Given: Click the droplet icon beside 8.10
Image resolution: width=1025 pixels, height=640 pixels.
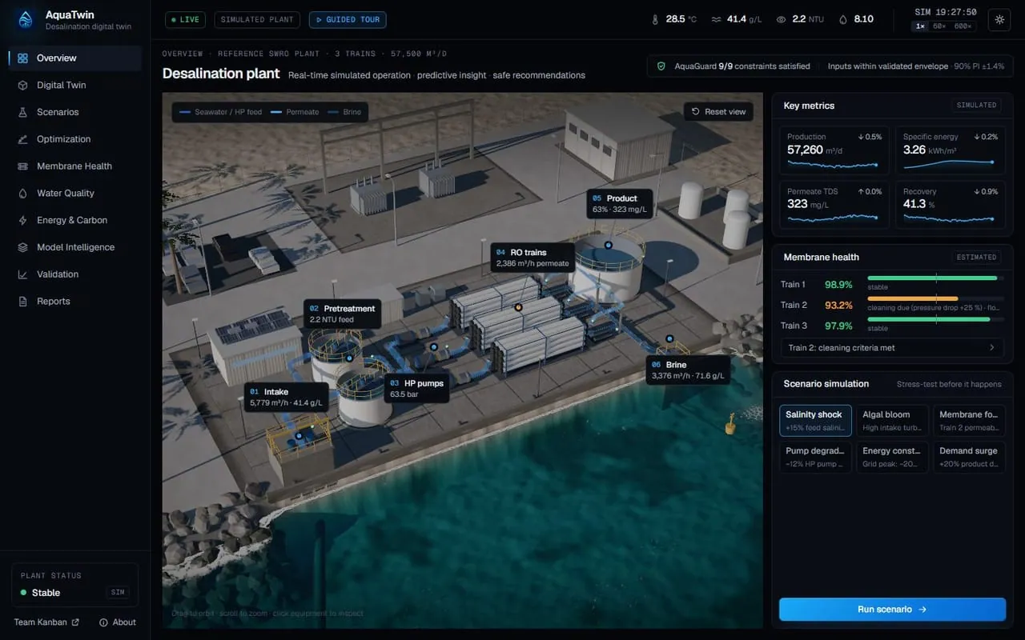Looking at the screenshot, I should coord(843,19).
